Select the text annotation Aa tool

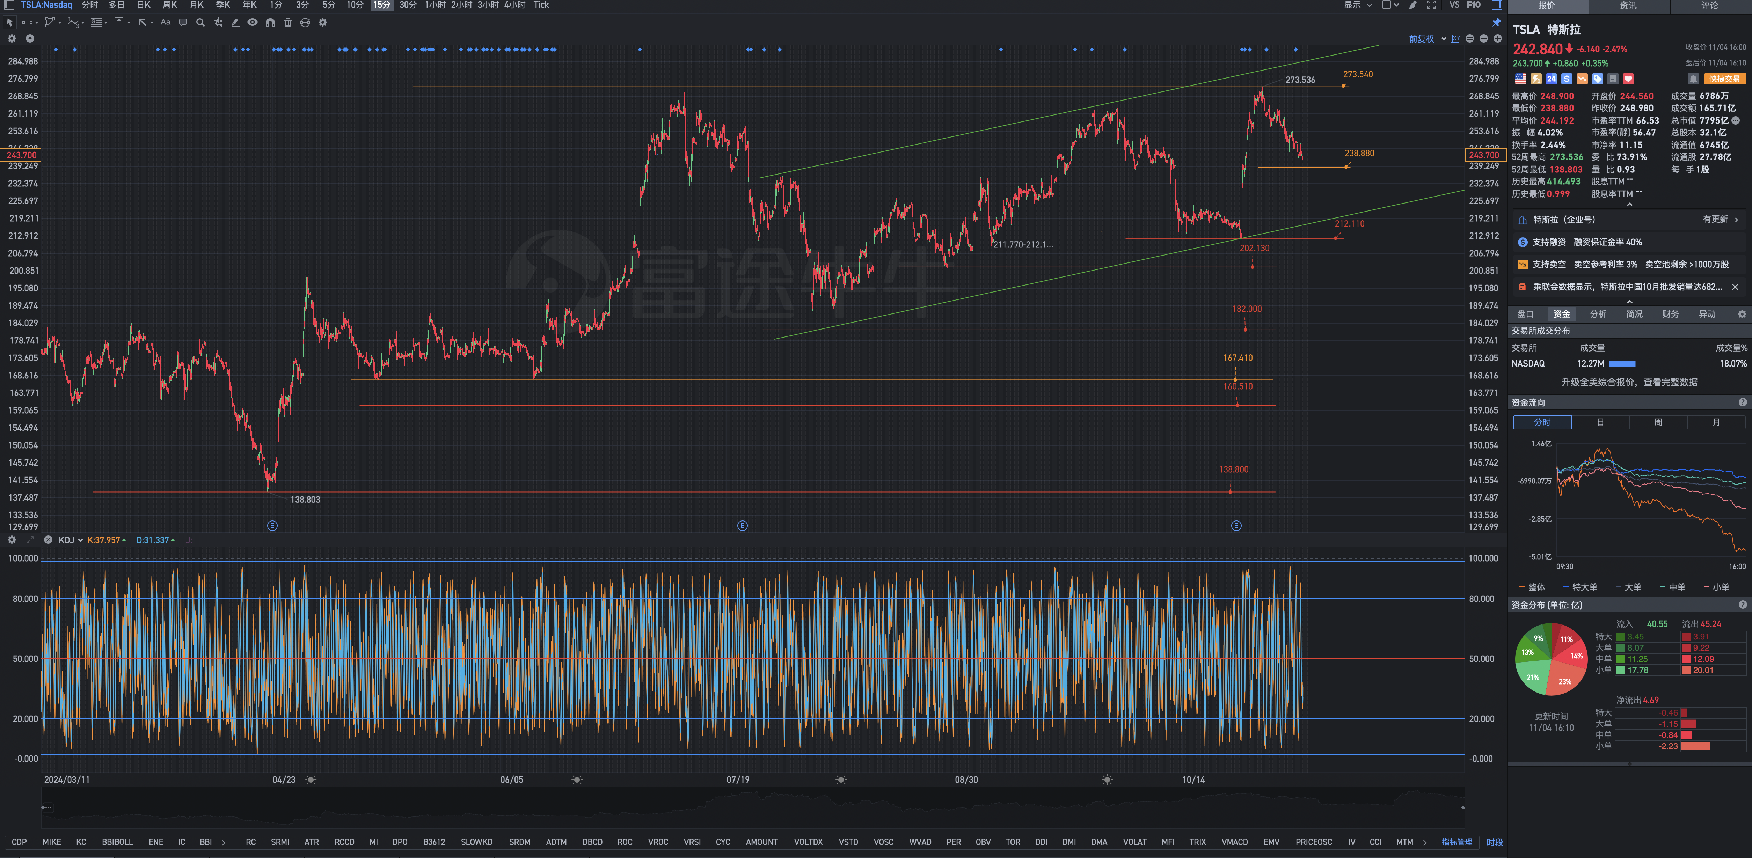pyautogui.click(x=165, y=22)
